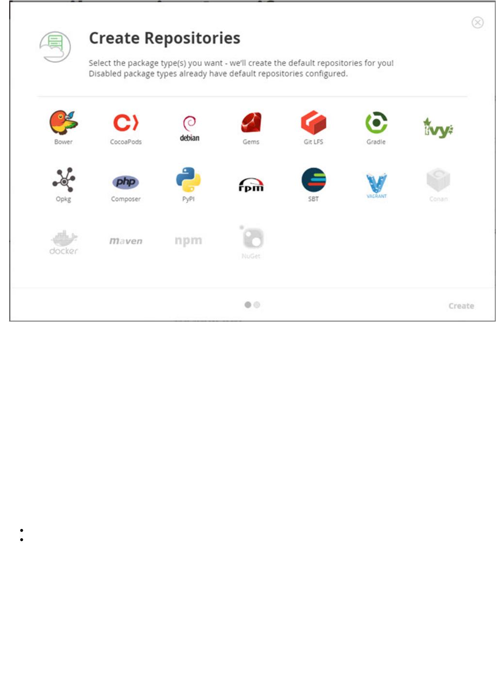Pick the Gems ruby icon
This screenshot has height=675, width=501.
pyautogui.click(x=251, y=128)
